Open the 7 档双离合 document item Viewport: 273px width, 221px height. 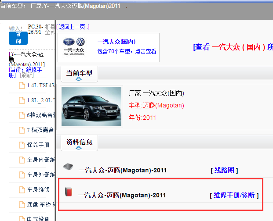tap(40, 130)
